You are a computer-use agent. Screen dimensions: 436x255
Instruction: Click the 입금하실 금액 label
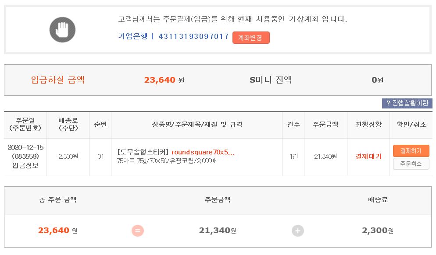(57, 80)
